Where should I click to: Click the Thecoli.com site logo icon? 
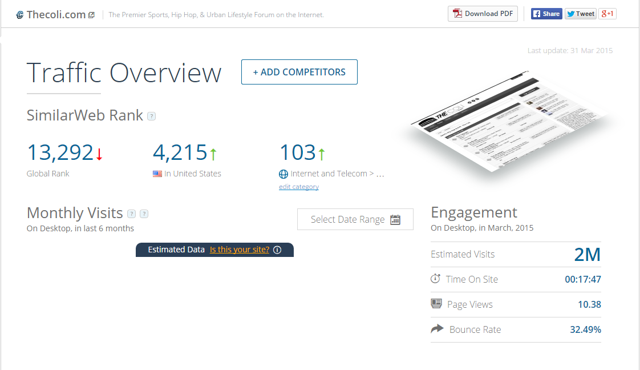(x=19, y=15)
